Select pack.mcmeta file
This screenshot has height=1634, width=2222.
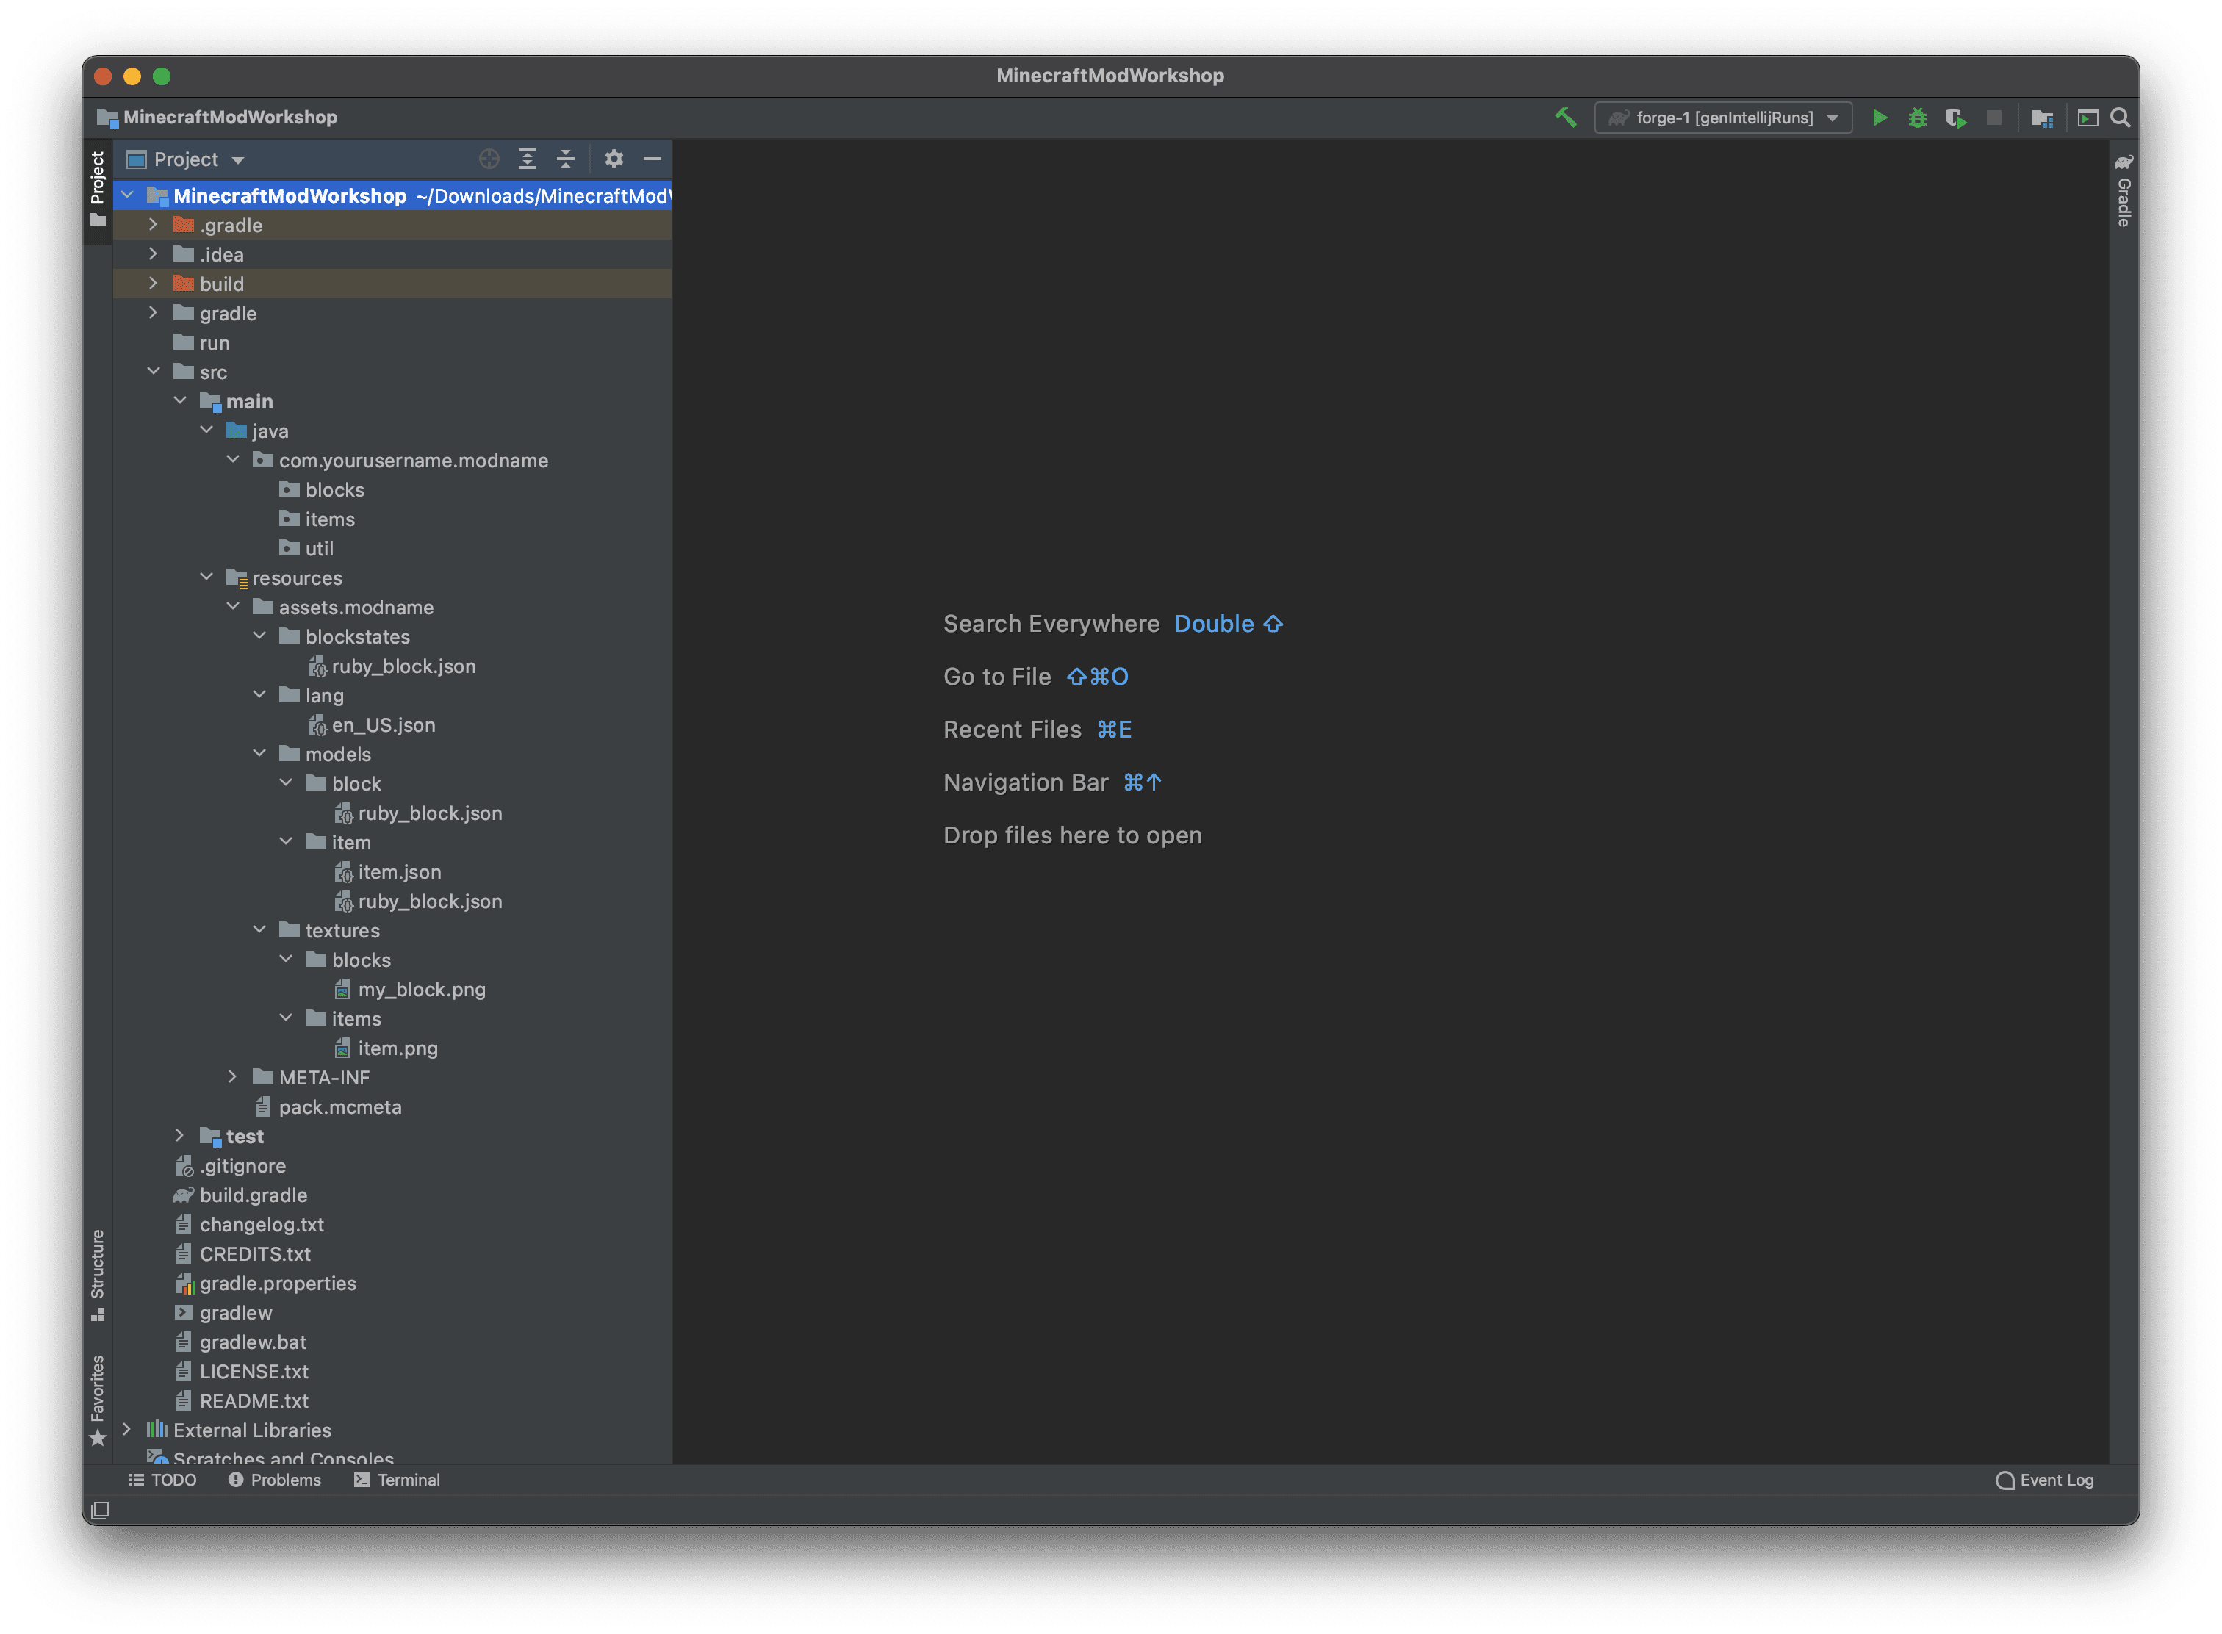tap(328, 1106)
